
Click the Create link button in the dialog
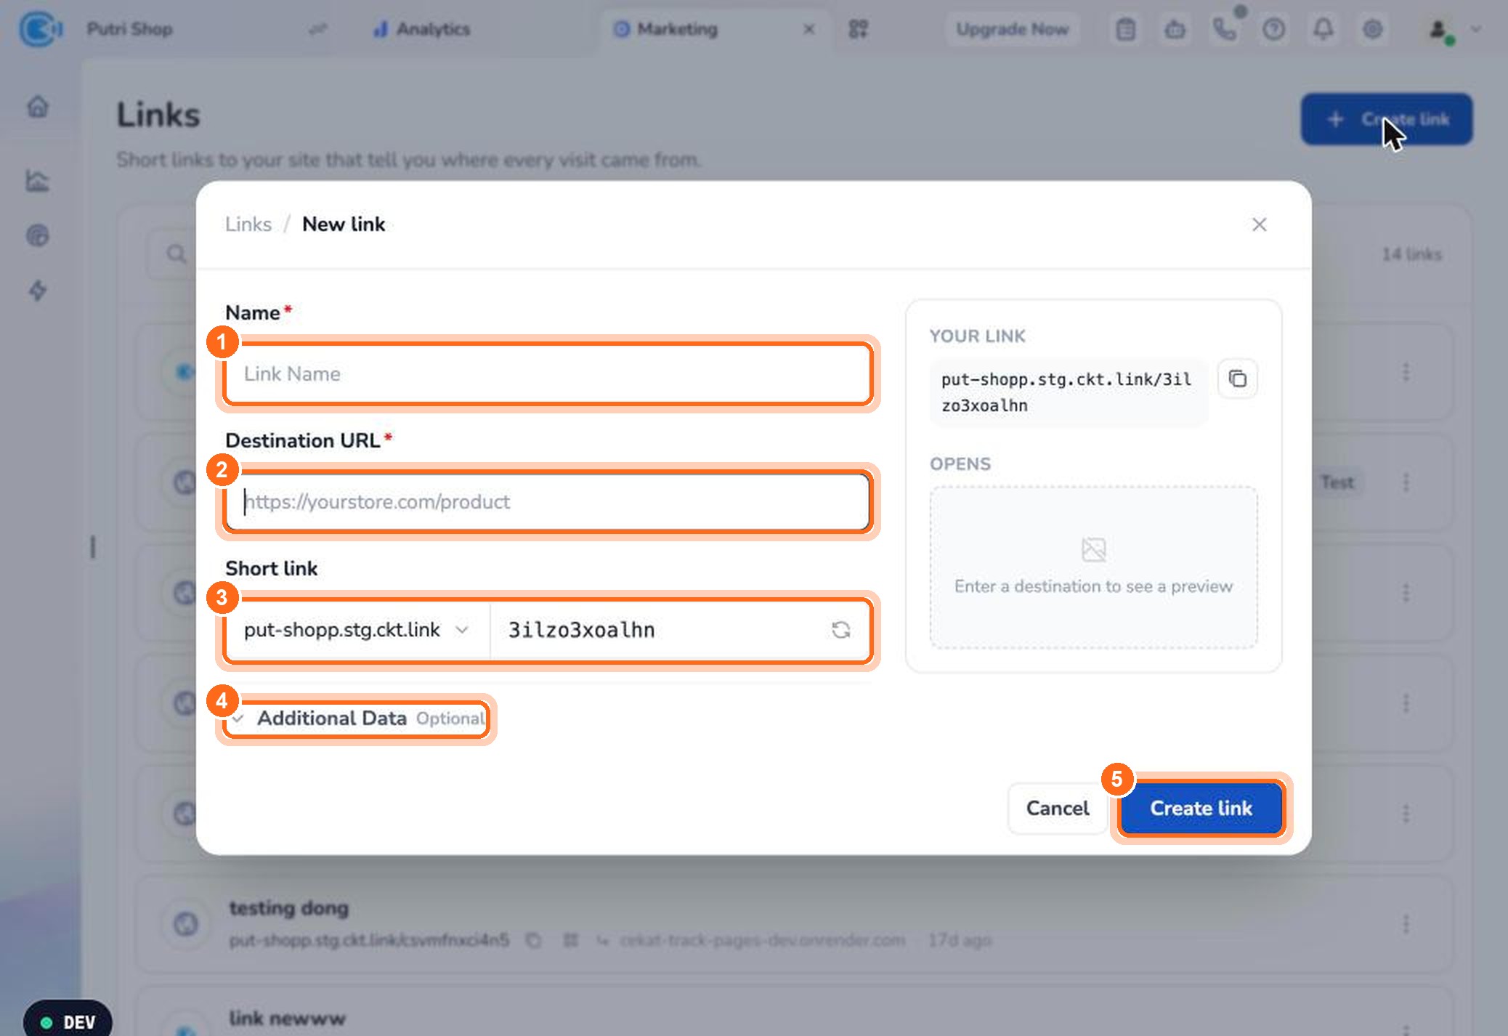click(1201, 808)
